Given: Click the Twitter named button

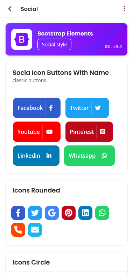Looking at the screenshot, I should pos(87,108).
